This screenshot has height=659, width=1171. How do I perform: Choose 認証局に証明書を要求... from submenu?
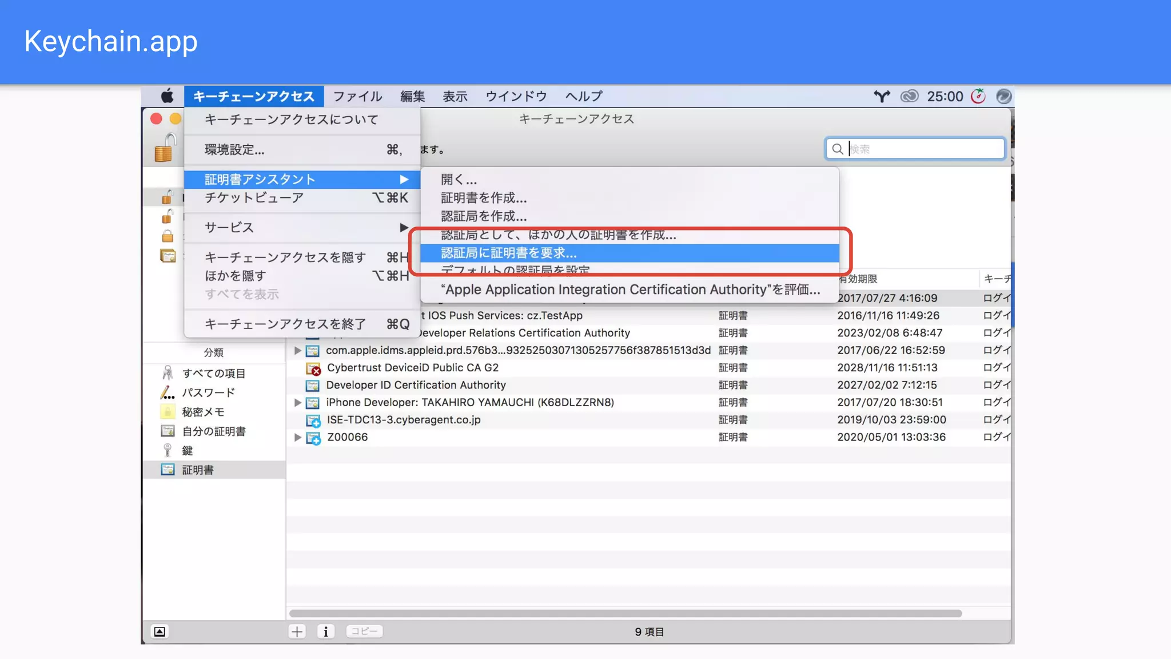tap(630, 253)
